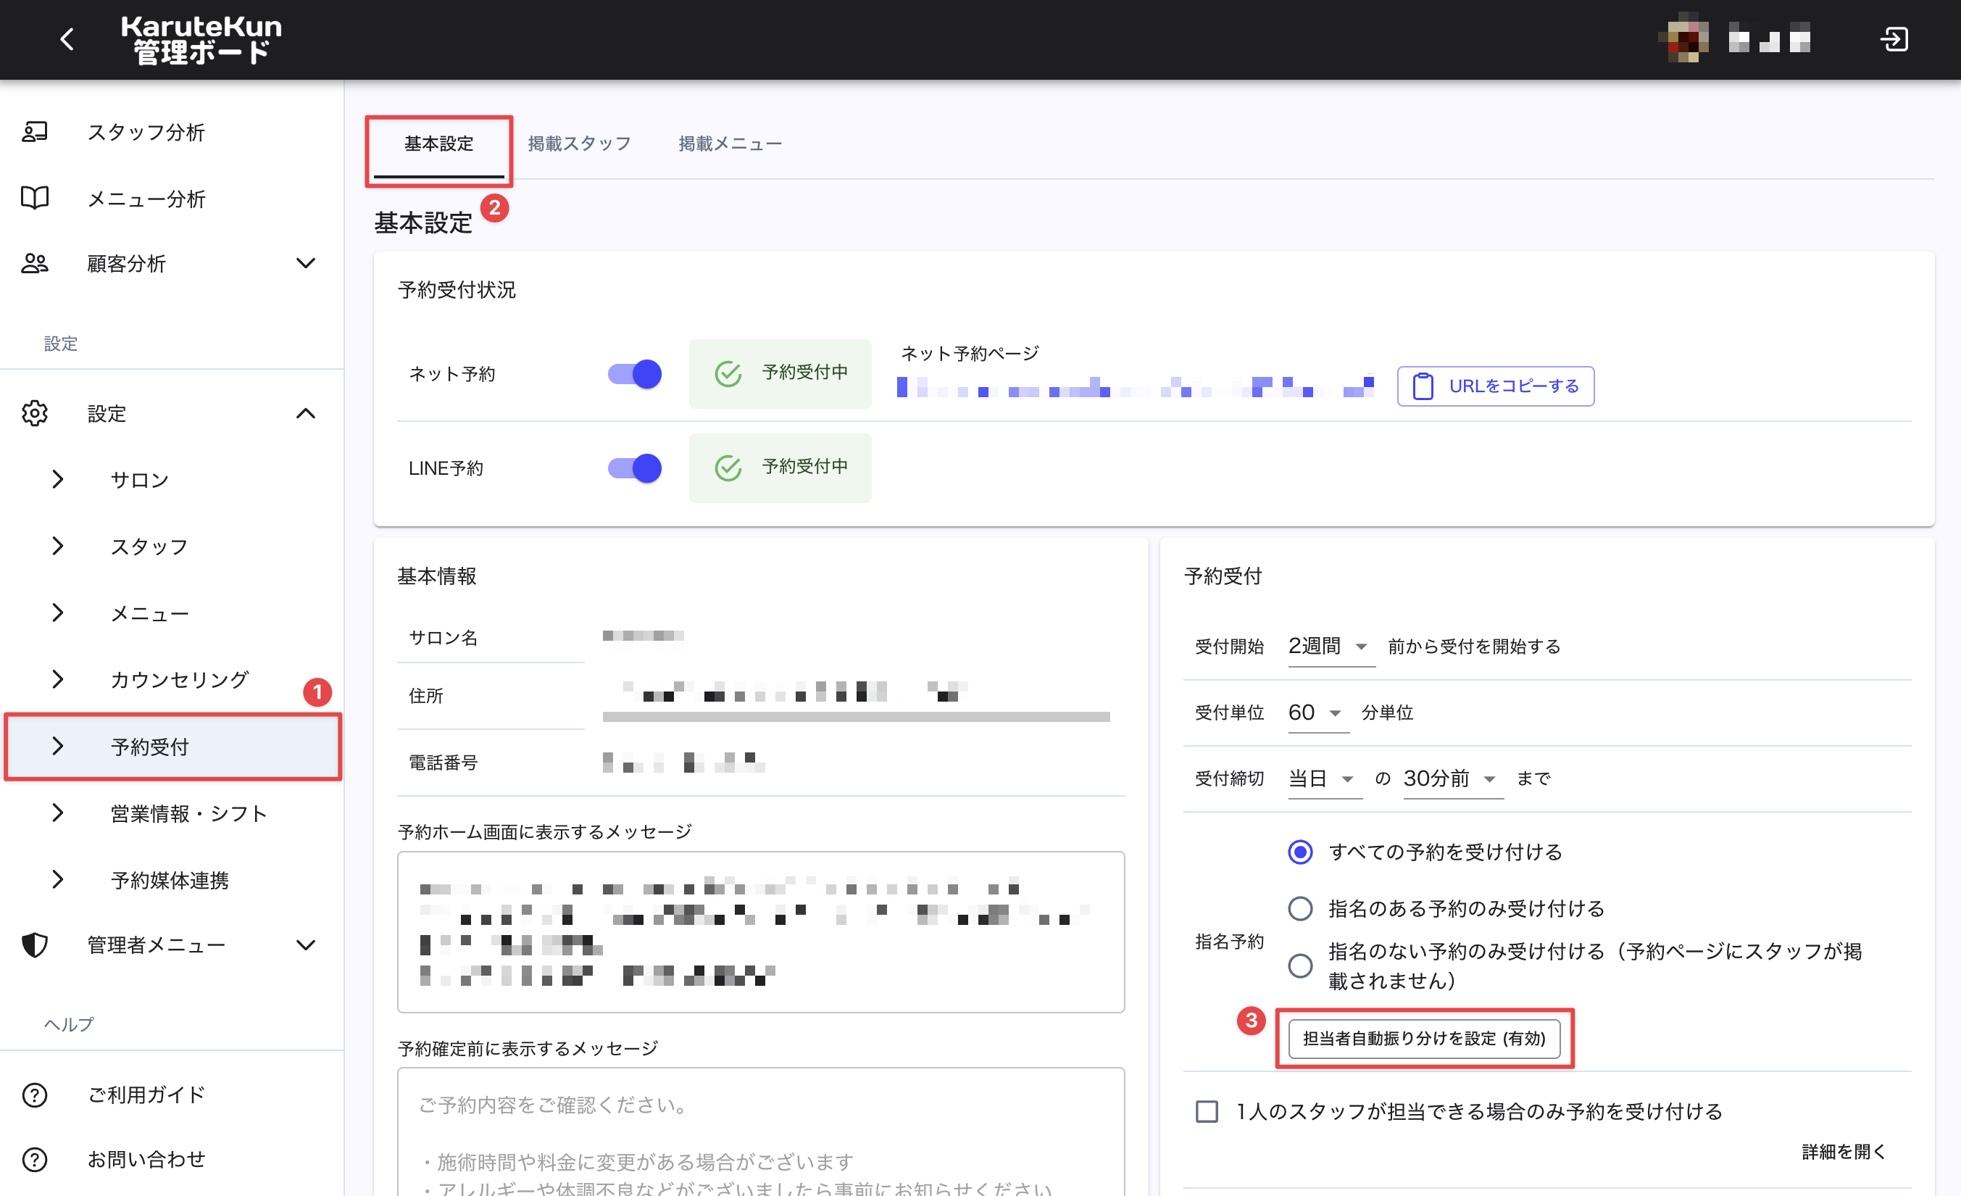Click the ネット予約 予約受付中 check icon

click(x=728, y=373)
